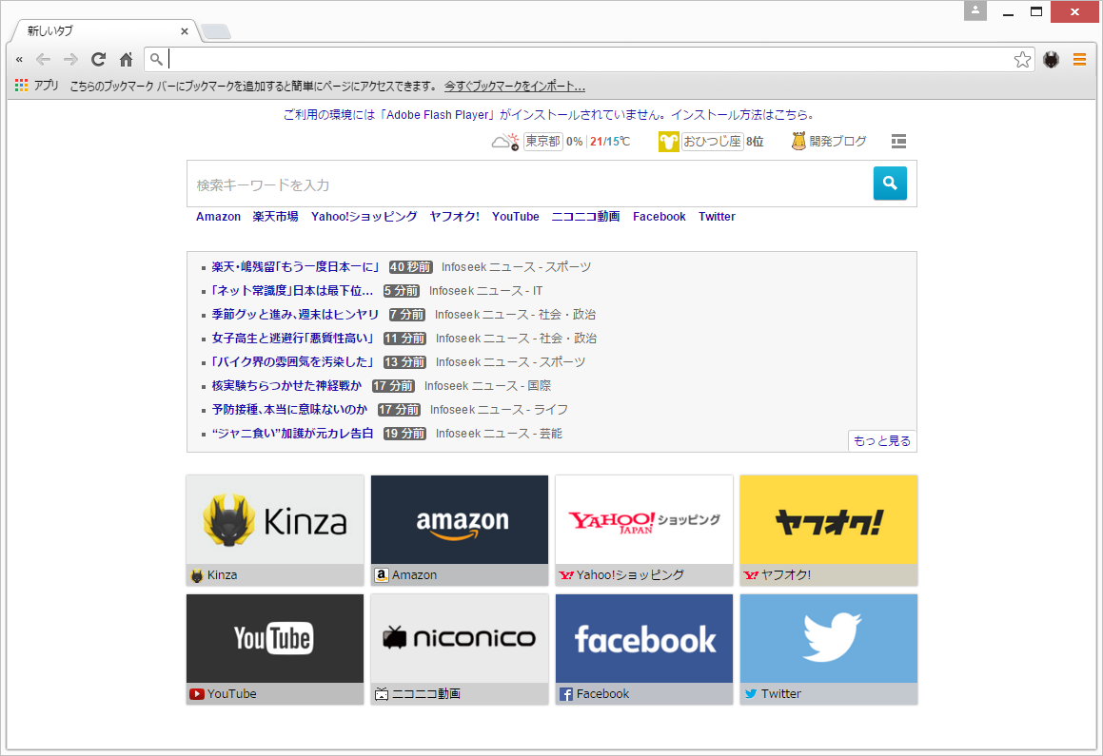Click the cloudy weather icon
Viewport: 1103px width, 756px height.
503,141
